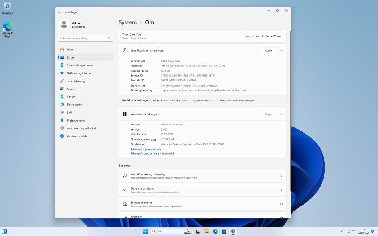Open Bluetooth og enheter settings
Image resolution: width=378 pixels, height=236 pixels.
pyautogui.click(x=80, y=65)
